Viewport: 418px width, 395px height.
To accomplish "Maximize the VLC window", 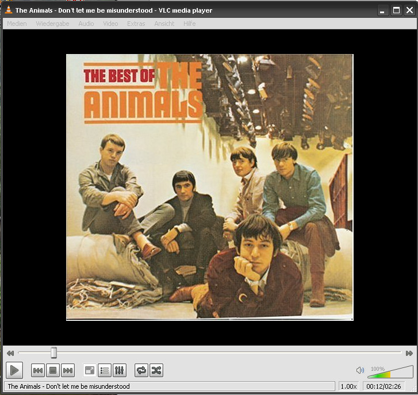I will click(396, 11).
